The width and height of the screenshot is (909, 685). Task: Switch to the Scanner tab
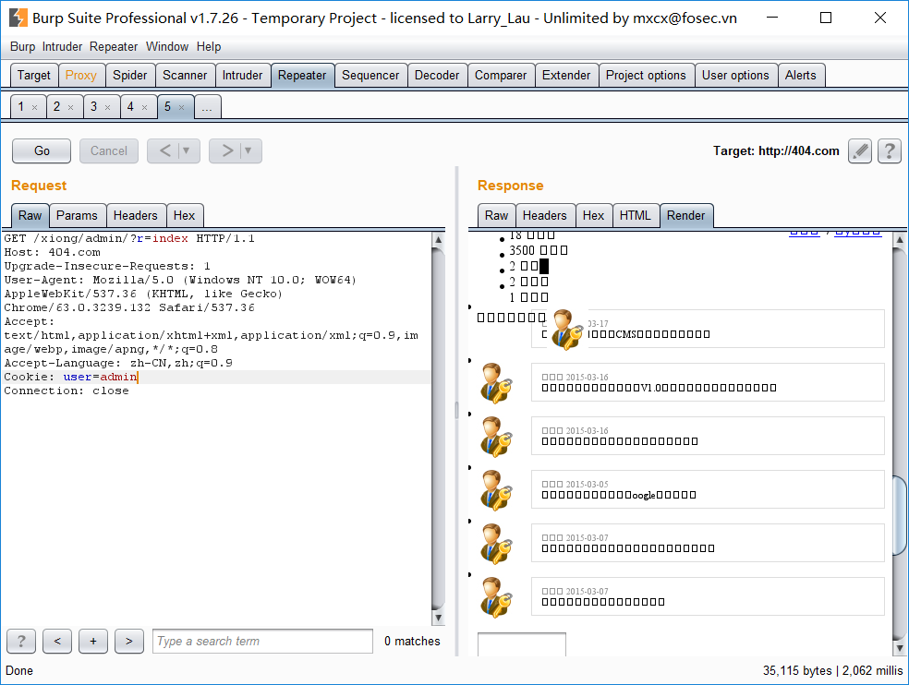[x=185, y=76]
